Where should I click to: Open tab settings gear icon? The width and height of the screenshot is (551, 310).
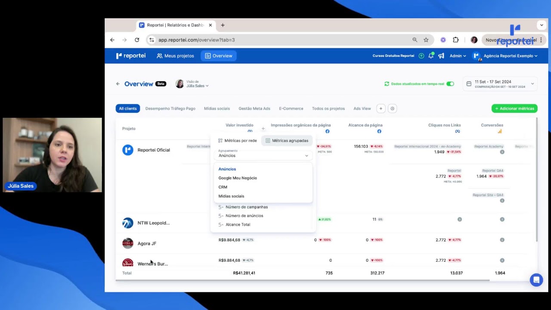click(392, 108)
